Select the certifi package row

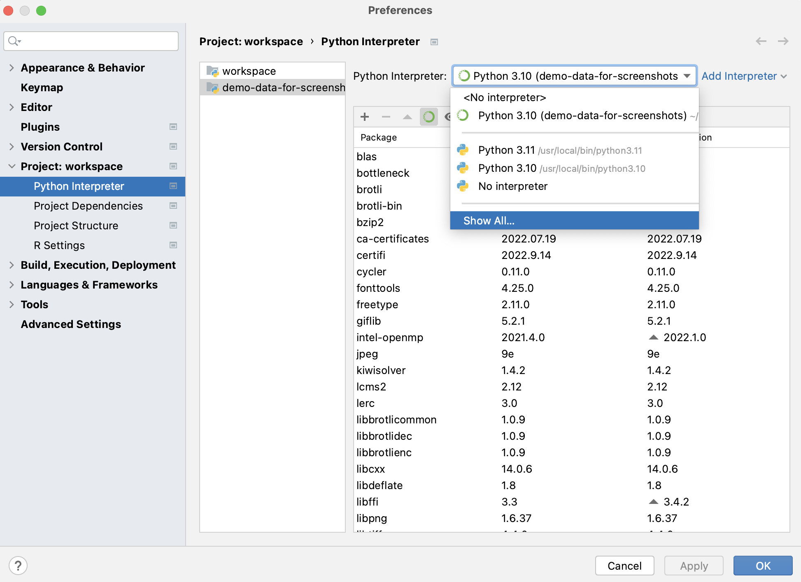click(x=571, y=255)
